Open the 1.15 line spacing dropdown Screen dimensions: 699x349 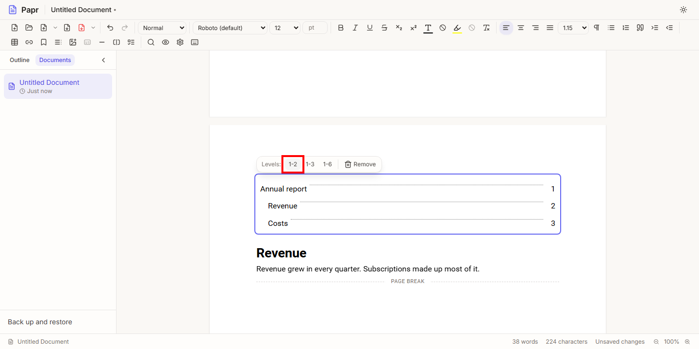[573, 28]
